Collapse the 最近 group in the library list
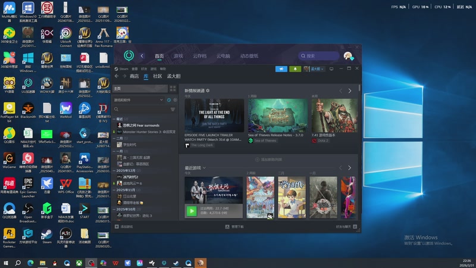The height and width of the screenshot is (268, 476). pyautogui.click(x=114, y=119)
